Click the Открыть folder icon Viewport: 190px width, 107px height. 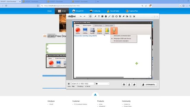pos(99,31)
